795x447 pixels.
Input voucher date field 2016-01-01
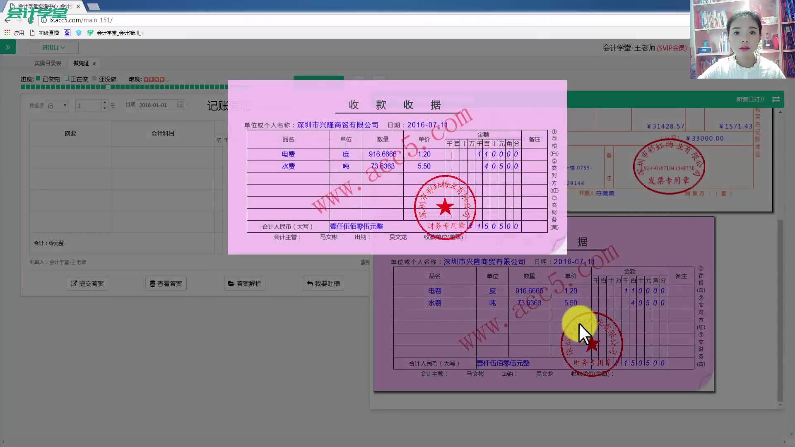(155, 105)
